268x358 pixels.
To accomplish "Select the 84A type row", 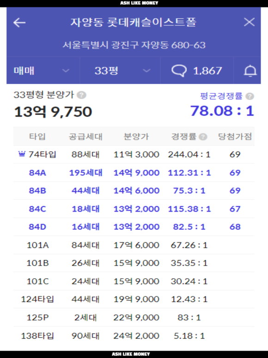I will coord(134,173).
